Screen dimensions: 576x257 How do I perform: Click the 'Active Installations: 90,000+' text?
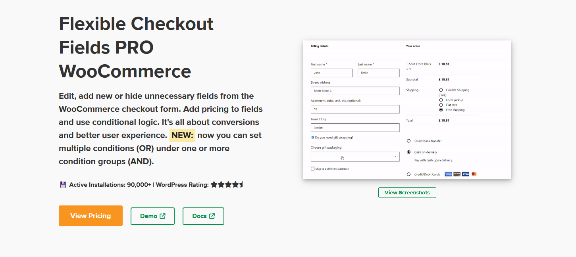[x=110, y=184]
